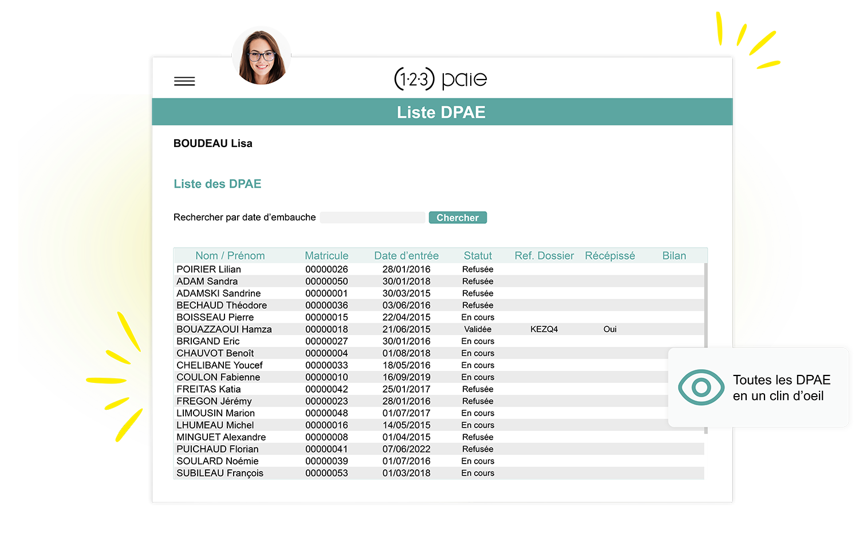The height and width of the screenshot is (538, 859).
Task: Click the Statut column header
Action: tap(478, 255)
